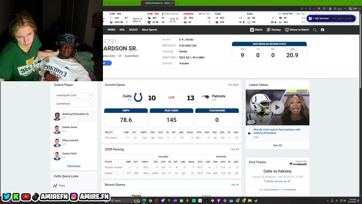Click the Patriots logo in Current Game
Image resolution: width=362 pixels, height=204 pixels.
(x=205, y=97)
